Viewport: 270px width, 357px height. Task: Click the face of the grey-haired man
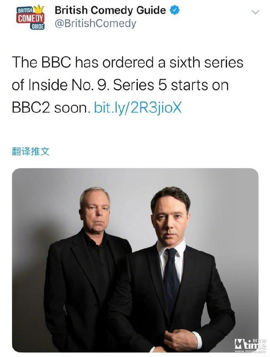click(x=96, y=210)
